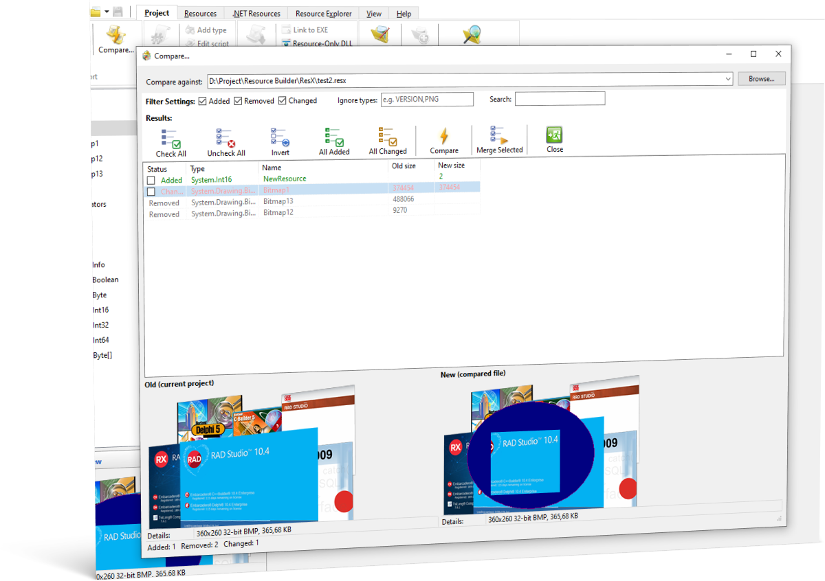Image resolution: width=825 pixels, height=581 pixels.
Task: Select Int32 in main window tree
Action: (x=100, y=325)
